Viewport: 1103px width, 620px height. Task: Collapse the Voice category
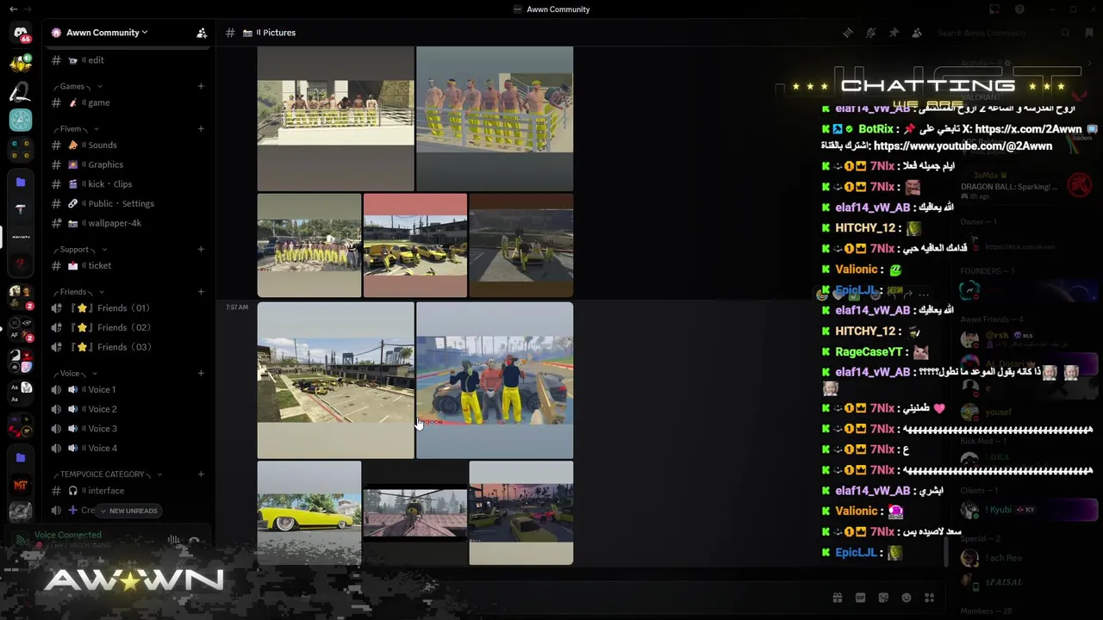click(76, 374)
